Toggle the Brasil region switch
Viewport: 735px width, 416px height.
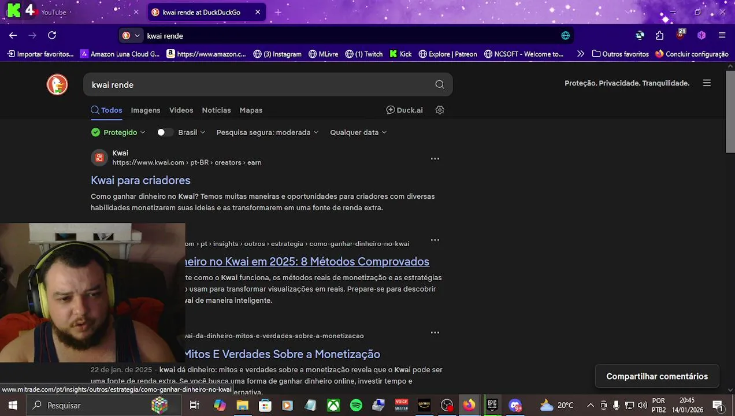[165, 132]
